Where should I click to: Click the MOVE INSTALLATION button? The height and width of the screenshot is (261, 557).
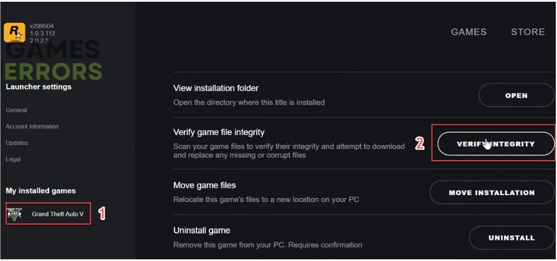(492, 193)
